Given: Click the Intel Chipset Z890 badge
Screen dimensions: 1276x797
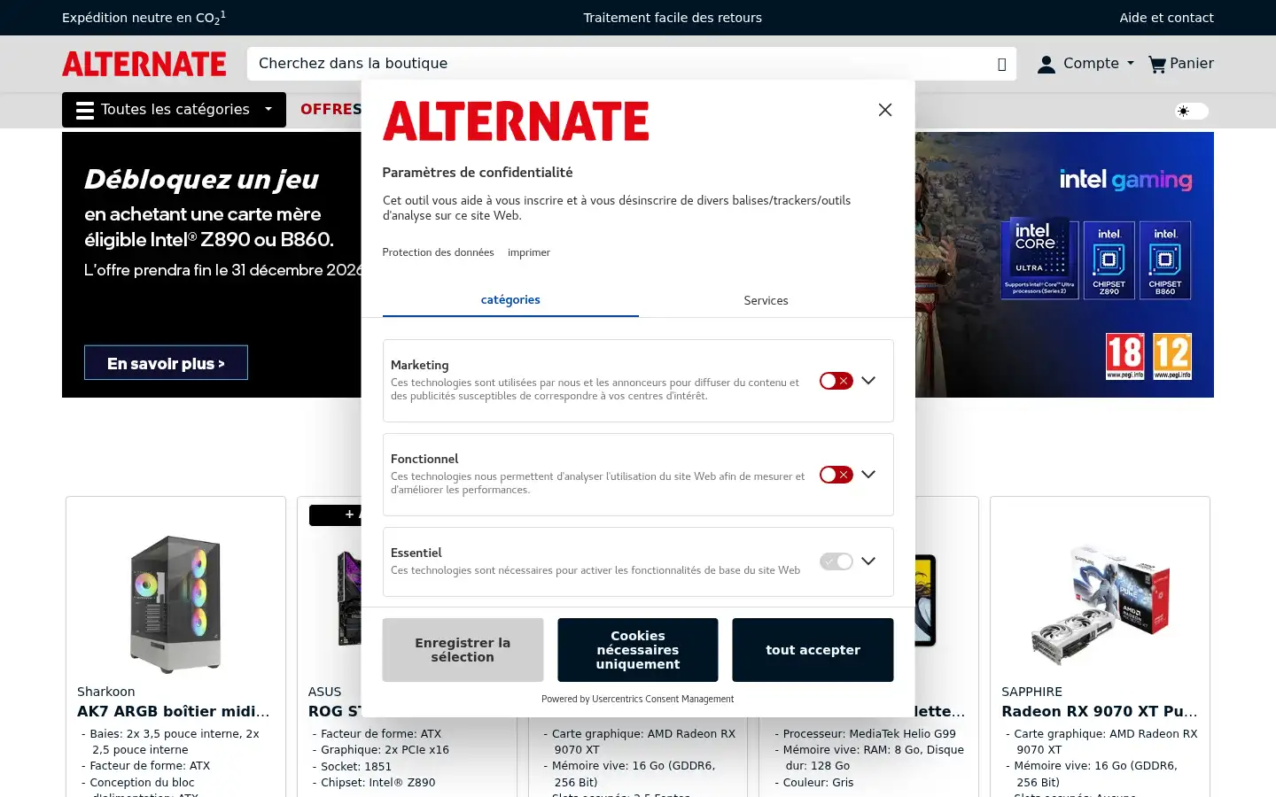Looking at the screenshot, I should [x=1109, y=259].
